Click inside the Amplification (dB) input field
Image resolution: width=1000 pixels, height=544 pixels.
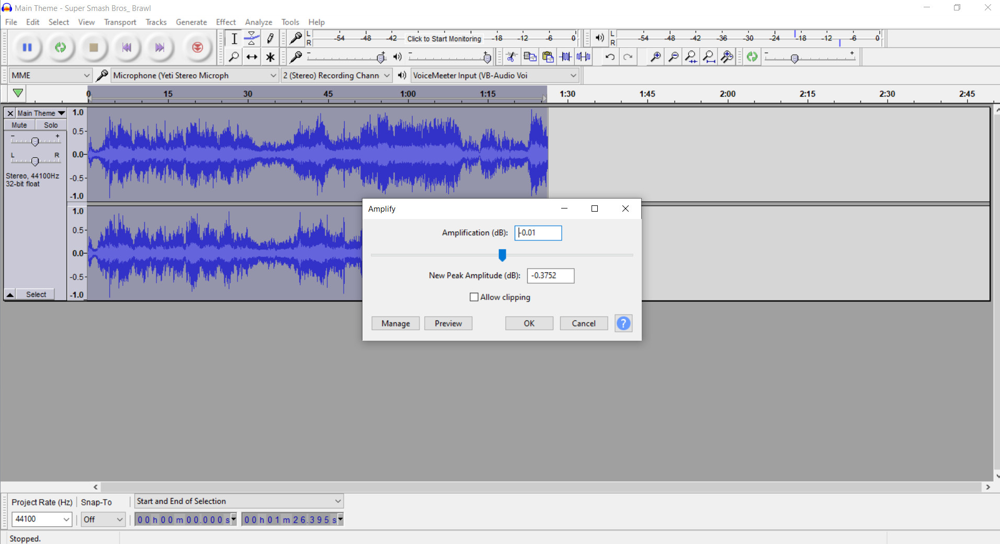pos(538,233)
